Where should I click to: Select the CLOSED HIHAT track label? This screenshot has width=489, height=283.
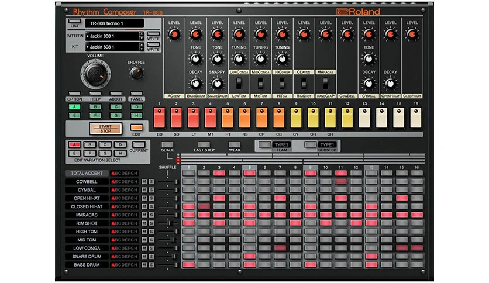pyautogui.click(x=87, y=206)
